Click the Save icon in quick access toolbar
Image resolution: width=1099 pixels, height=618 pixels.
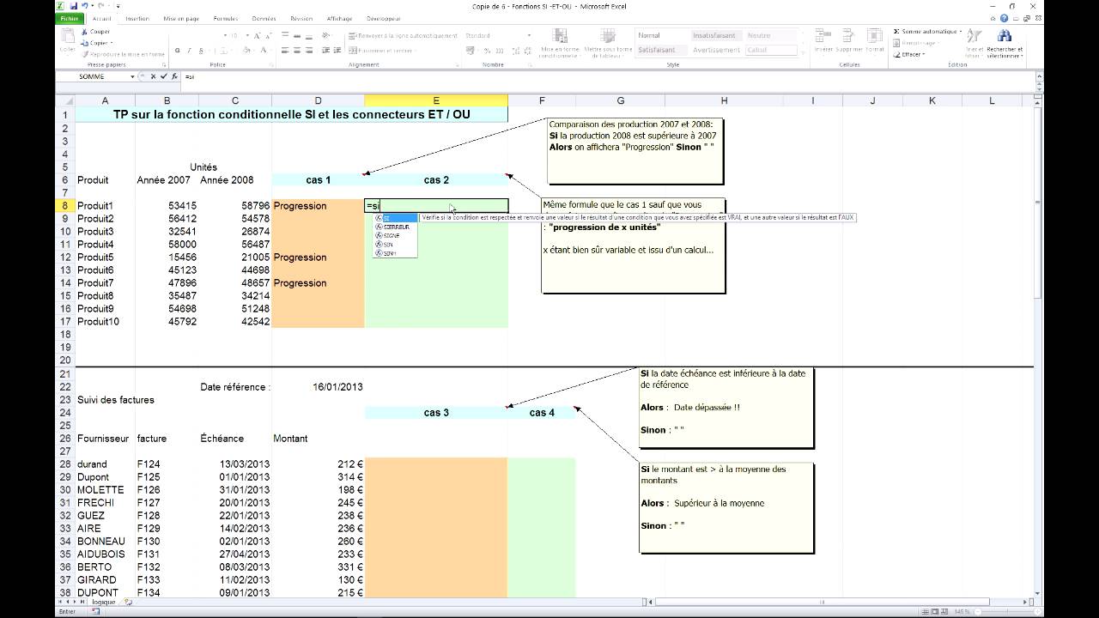(75, 6)
